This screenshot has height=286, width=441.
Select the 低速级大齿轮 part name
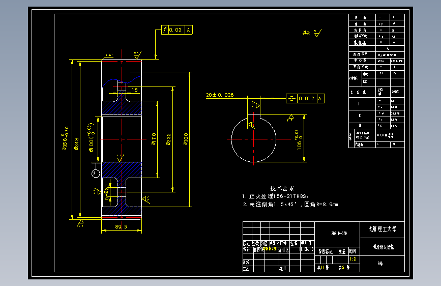(x=384, y=247)
